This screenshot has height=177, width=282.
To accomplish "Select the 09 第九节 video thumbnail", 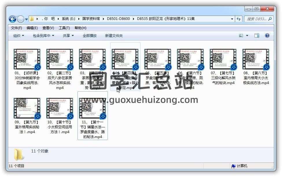I will [x=27, y=108].
